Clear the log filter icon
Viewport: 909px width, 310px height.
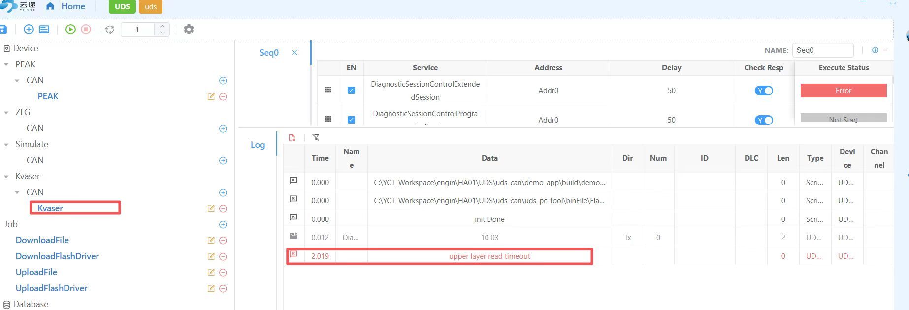click(x=316, y=138)
